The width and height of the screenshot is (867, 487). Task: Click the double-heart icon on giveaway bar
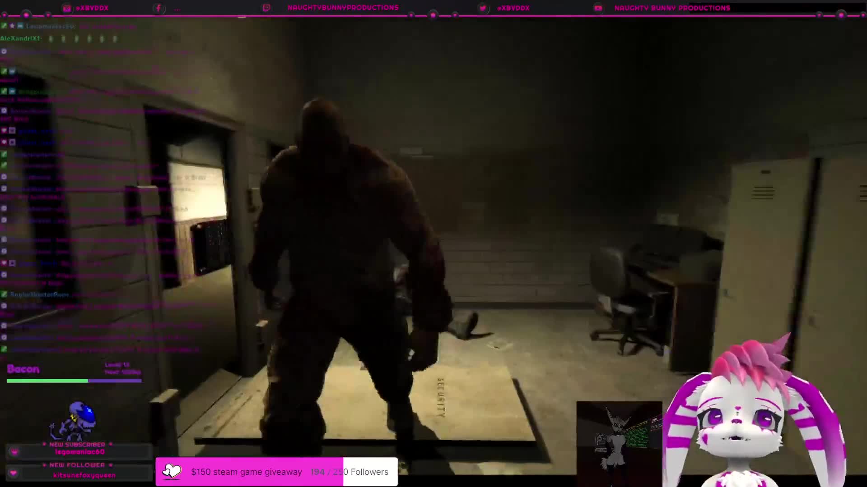click(x=171, y=472)
